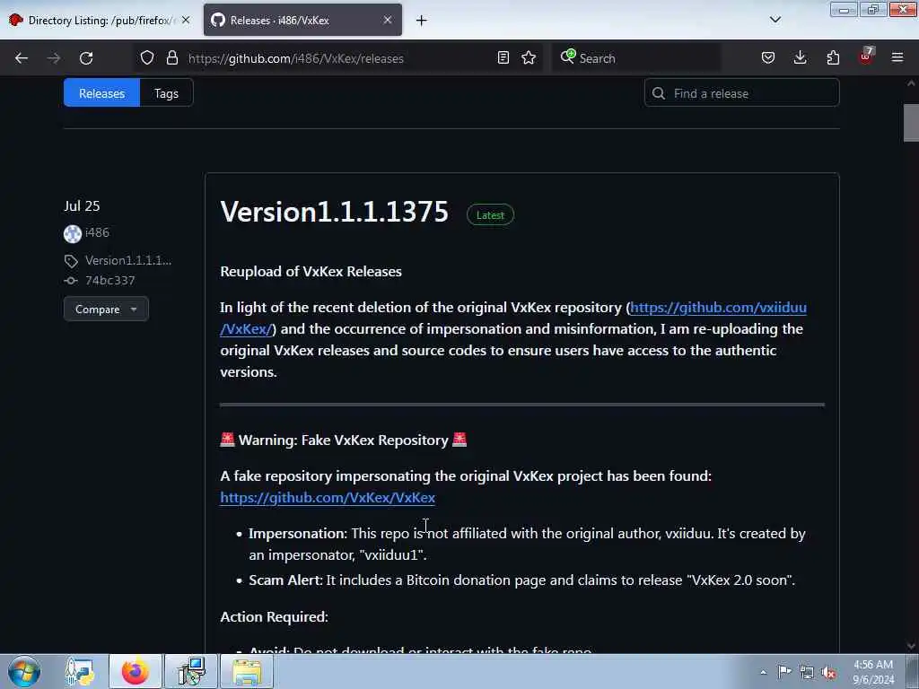Open the uBlock Origin extension icon
Screen dimensions: 919x689
[x=866, y=57]
